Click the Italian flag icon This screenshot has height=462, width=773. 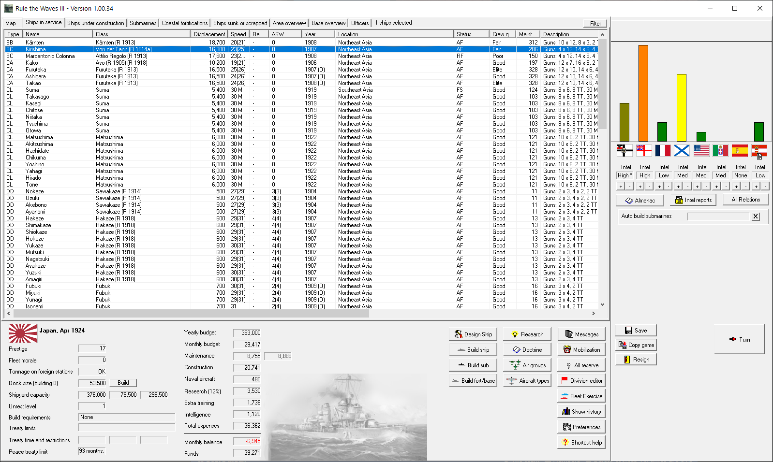720,151
